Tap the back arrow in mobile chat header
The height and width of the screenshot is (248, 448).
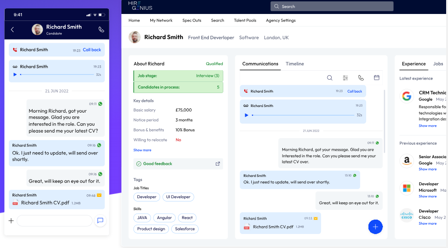tap(13, 29)
